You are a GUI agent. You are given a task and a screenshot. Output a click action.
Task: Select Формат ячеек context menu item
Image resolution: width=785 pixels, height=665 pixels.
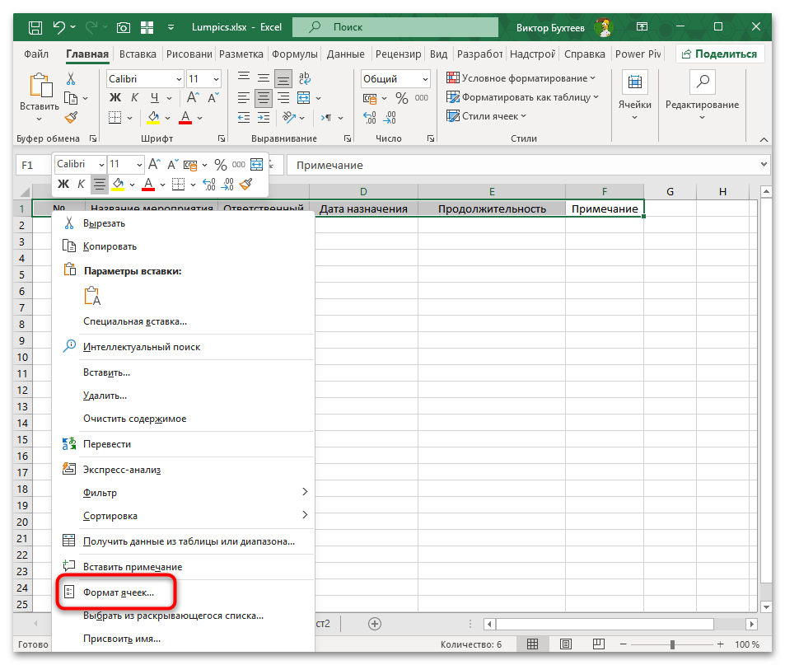183,592
